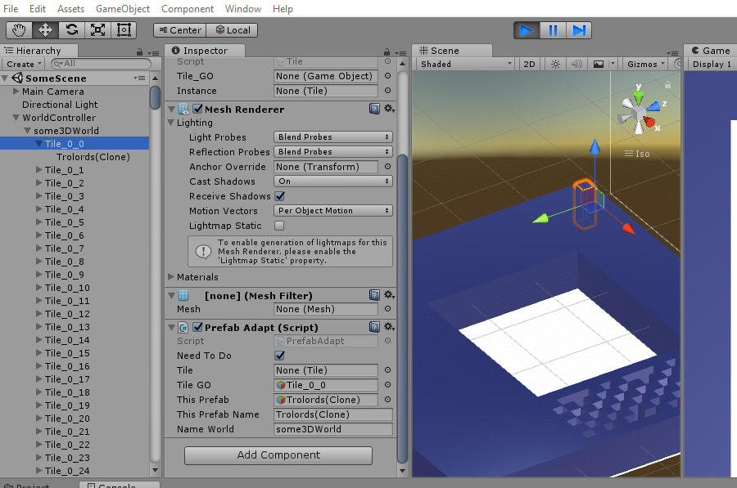Expand Tile_0_5 in hierarchy
The image size is (737, 488).
point(39,222)
